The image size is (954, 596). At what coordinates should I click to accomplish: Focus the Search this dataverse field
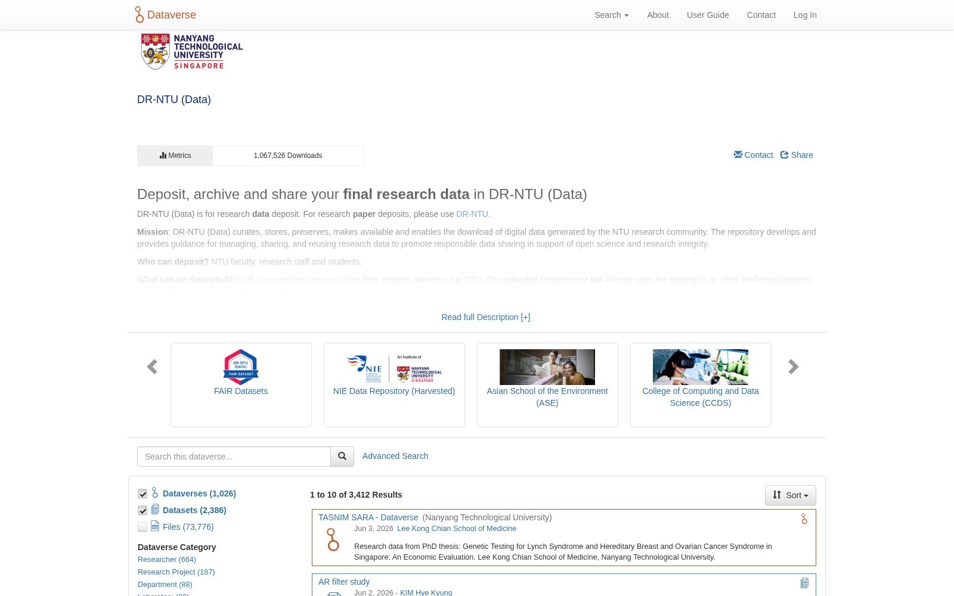click(x=234, y=457)
